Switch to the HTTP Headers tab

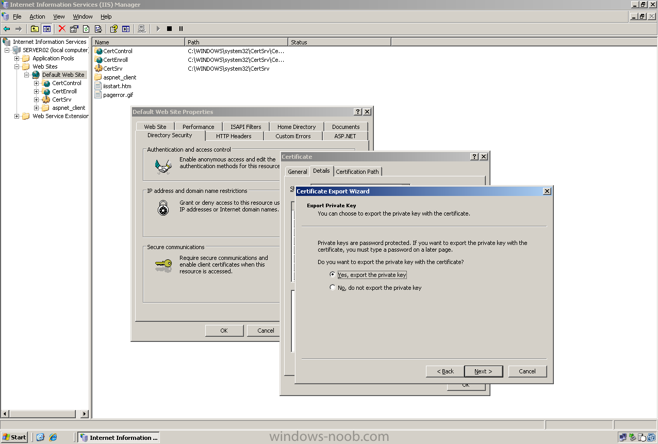pyautogui.click(x=234, y=136)
